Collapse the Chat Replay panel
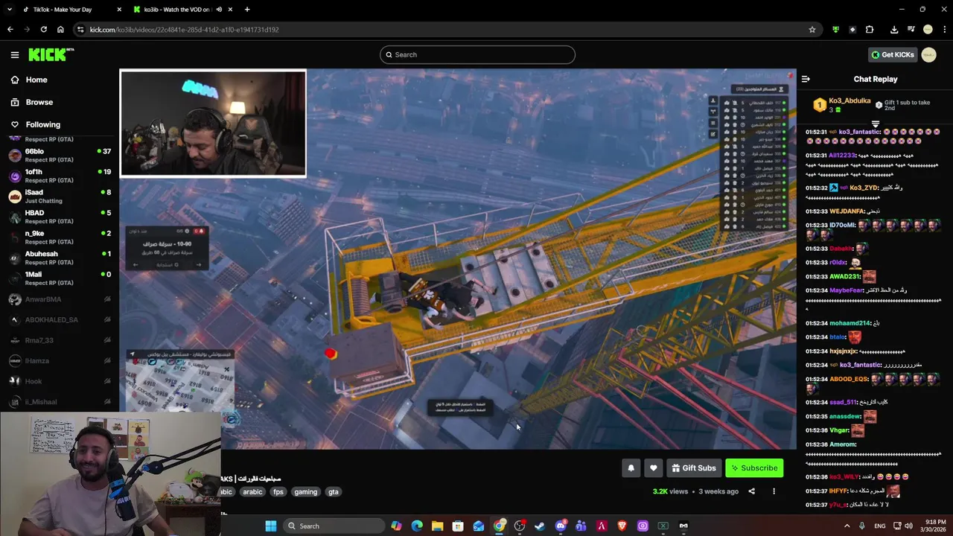Screen dimensions: 953x536 click(x=806, y=79)
